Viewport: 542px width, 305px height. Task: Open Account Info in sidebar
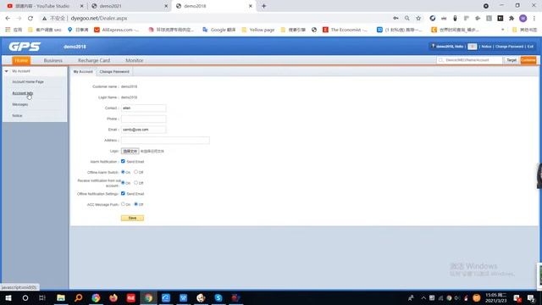pyautogui.click(x=23, y=93)
